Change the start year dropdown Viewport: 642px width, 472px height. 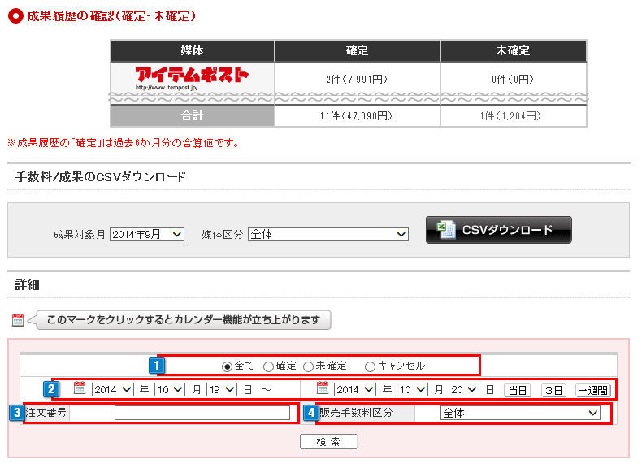(113, 389)
